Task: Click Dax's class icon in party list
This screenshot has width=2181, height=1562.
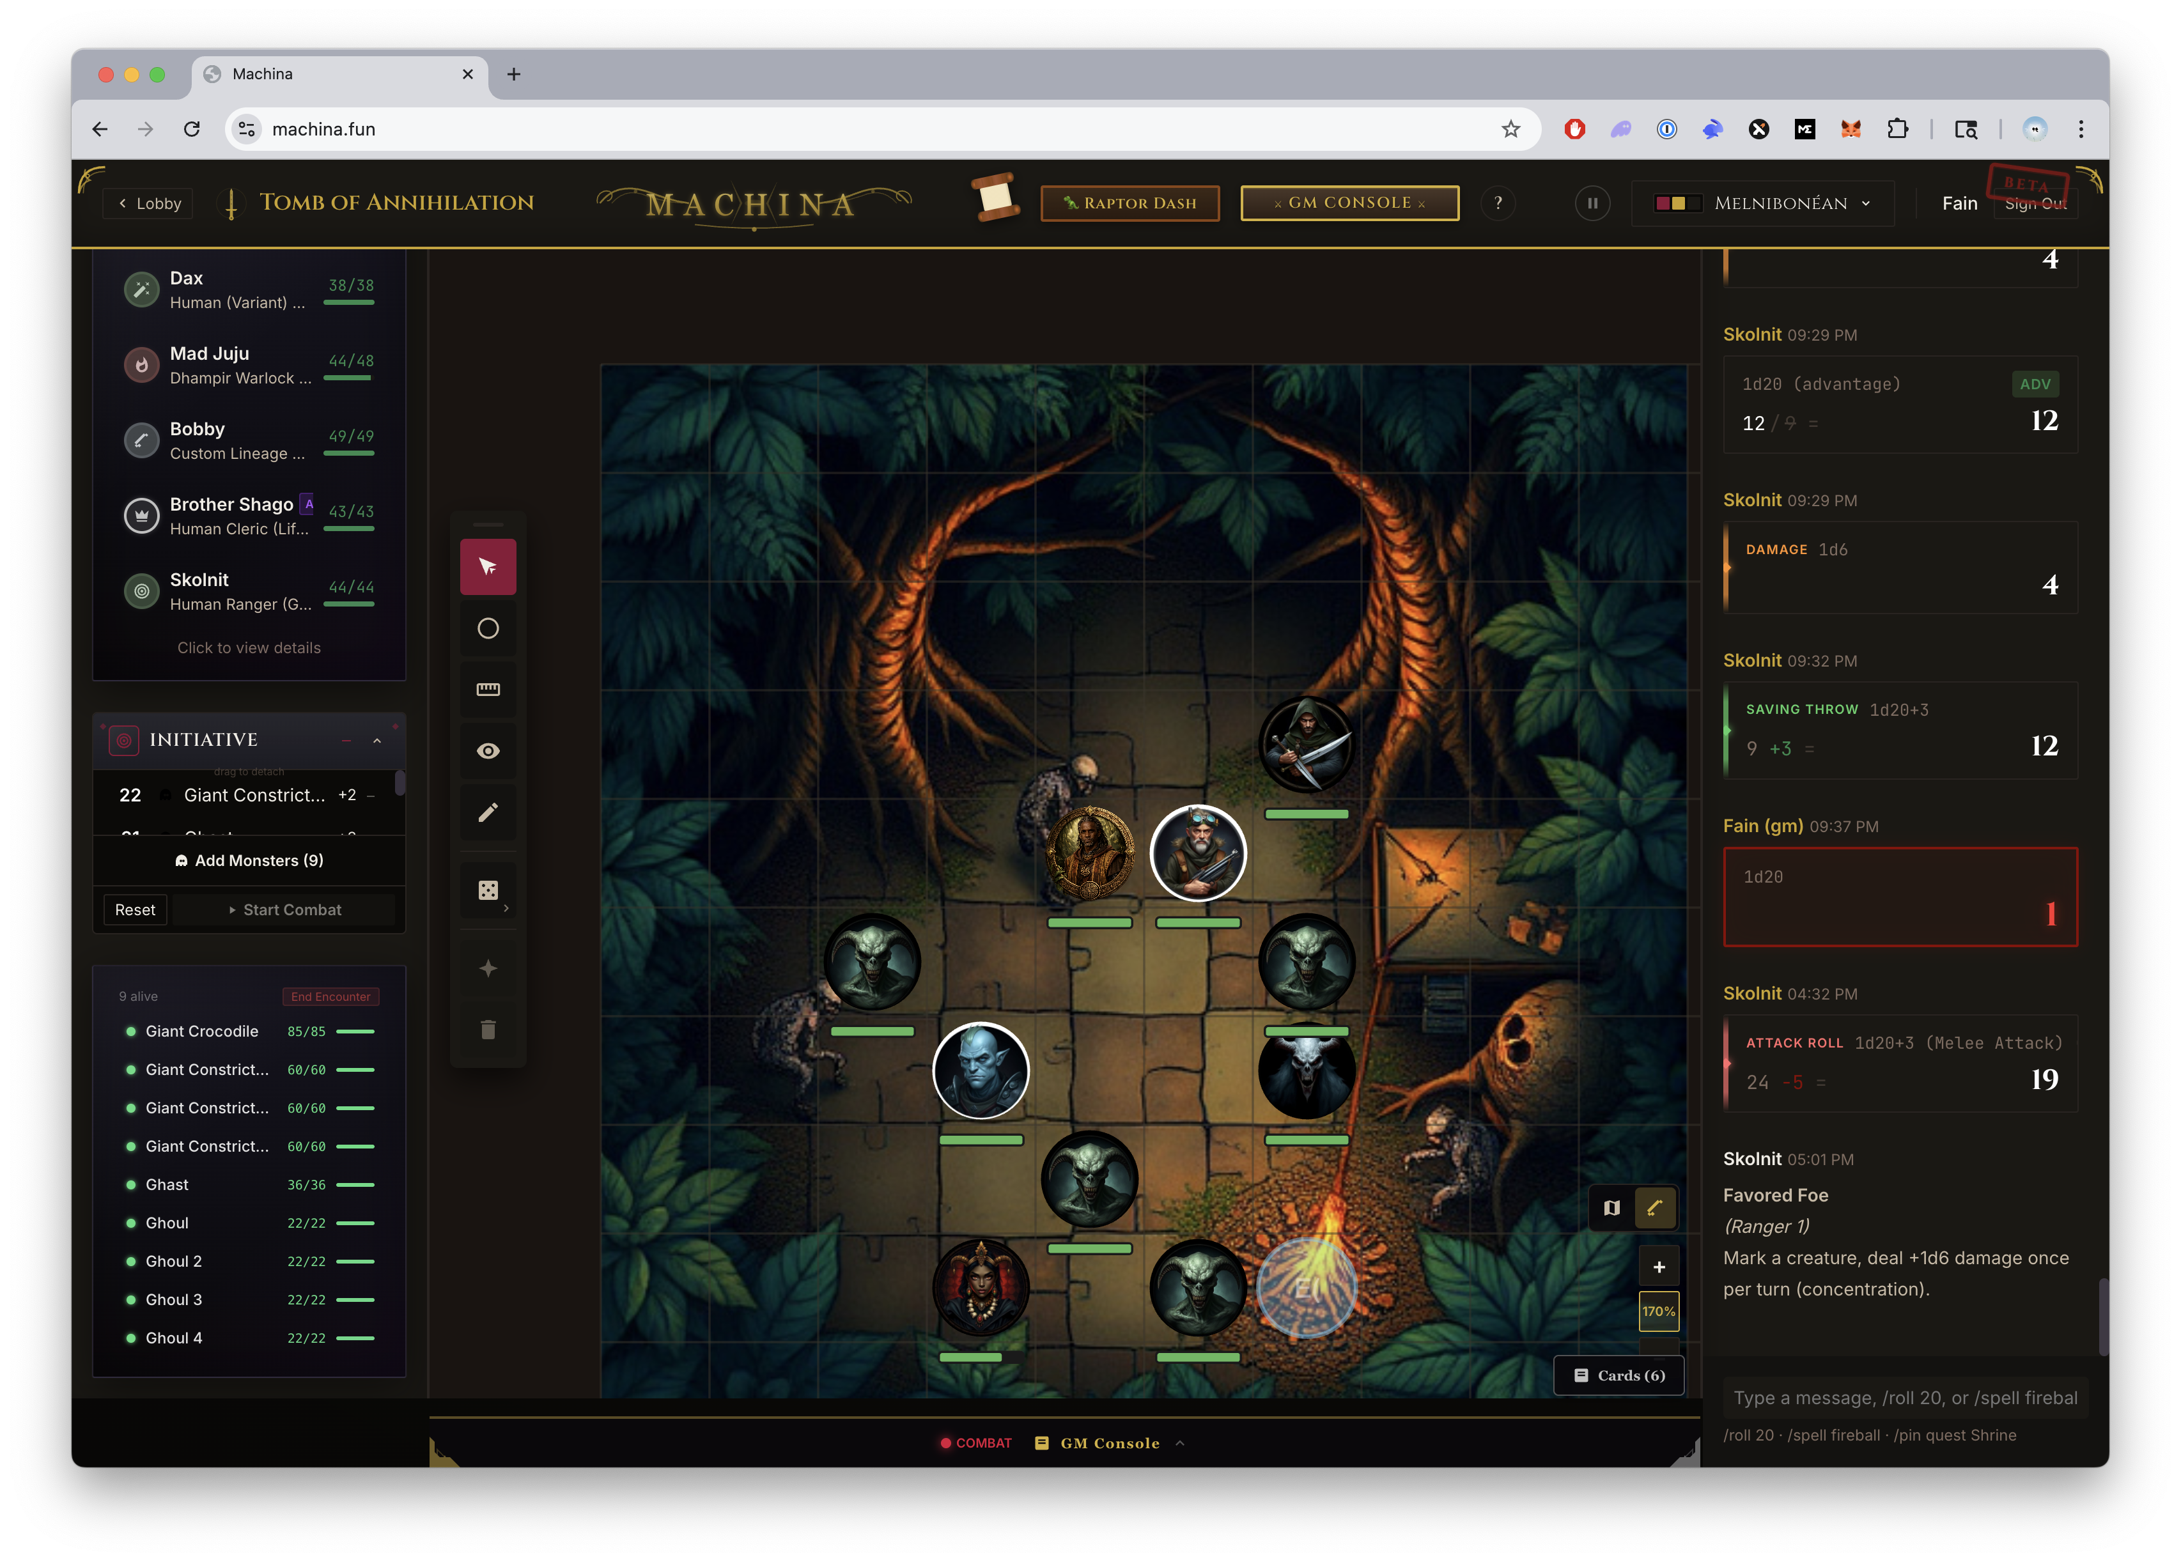Action: coord(141,290)
